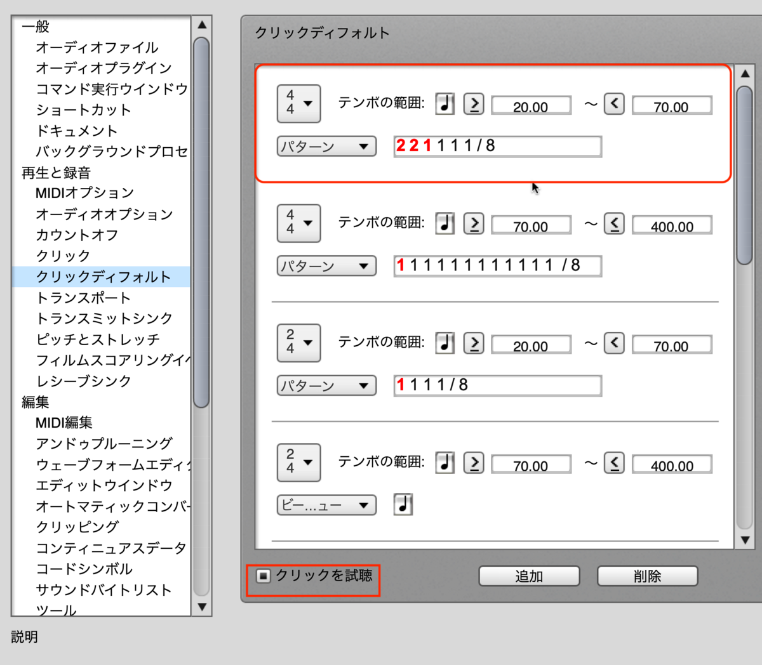The image size is (762, 665).
Task: Open the ビートバリュー dropdown in the bottom row
Action: pyautogui.click(x=326, y=504)
